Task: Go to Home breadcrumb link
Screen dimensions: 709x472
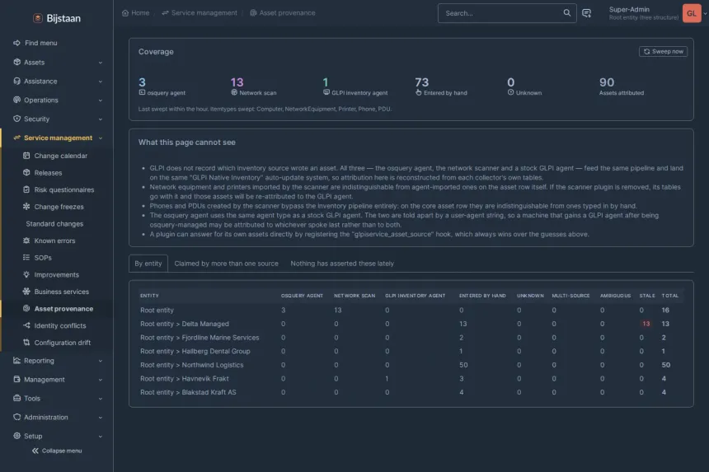Action: [136, 12]
